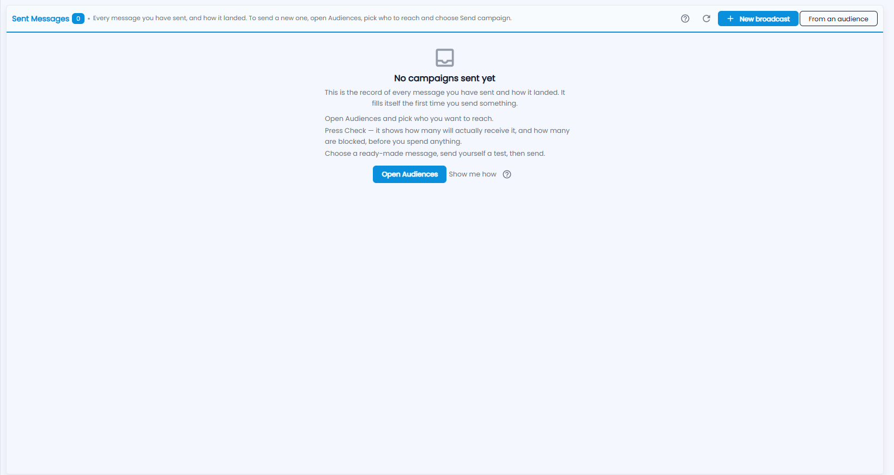Screen dimensions: 894x475
Task: Start a New broadcast
Action: click(758, 19)
